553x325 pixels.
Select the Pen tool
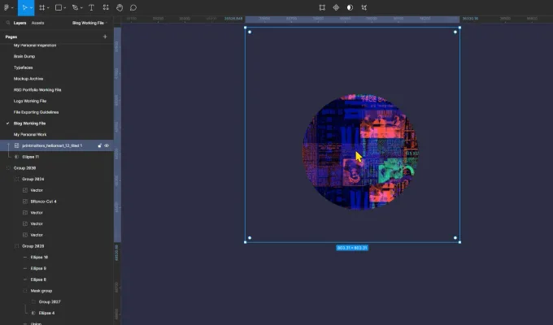coord(75,7)
